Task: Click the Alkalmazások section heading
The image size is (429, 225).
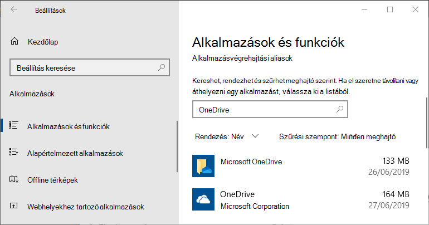Action: pos(32,94)
